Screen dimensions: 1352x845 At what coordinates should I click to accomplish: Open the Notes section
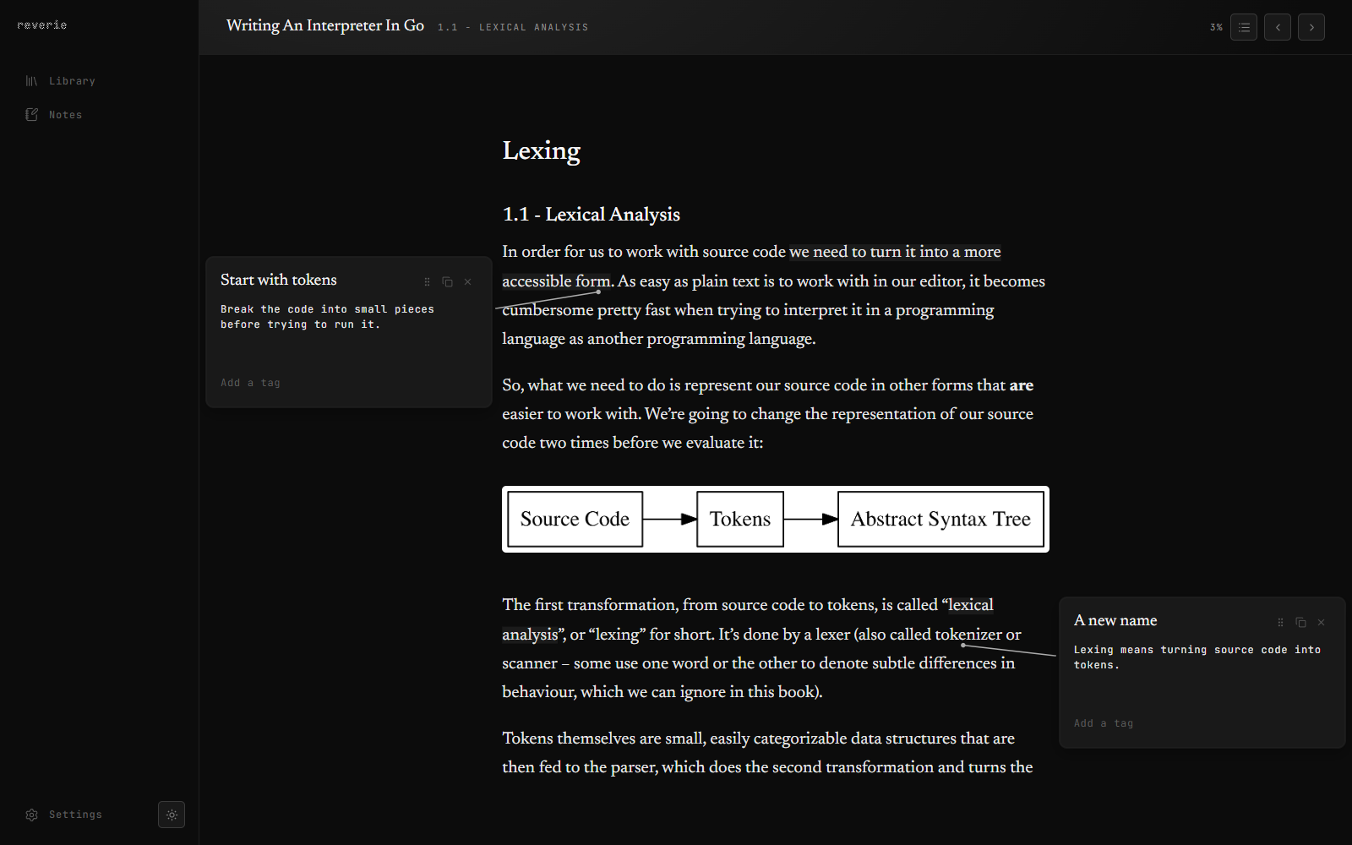(x=53, y=115)
